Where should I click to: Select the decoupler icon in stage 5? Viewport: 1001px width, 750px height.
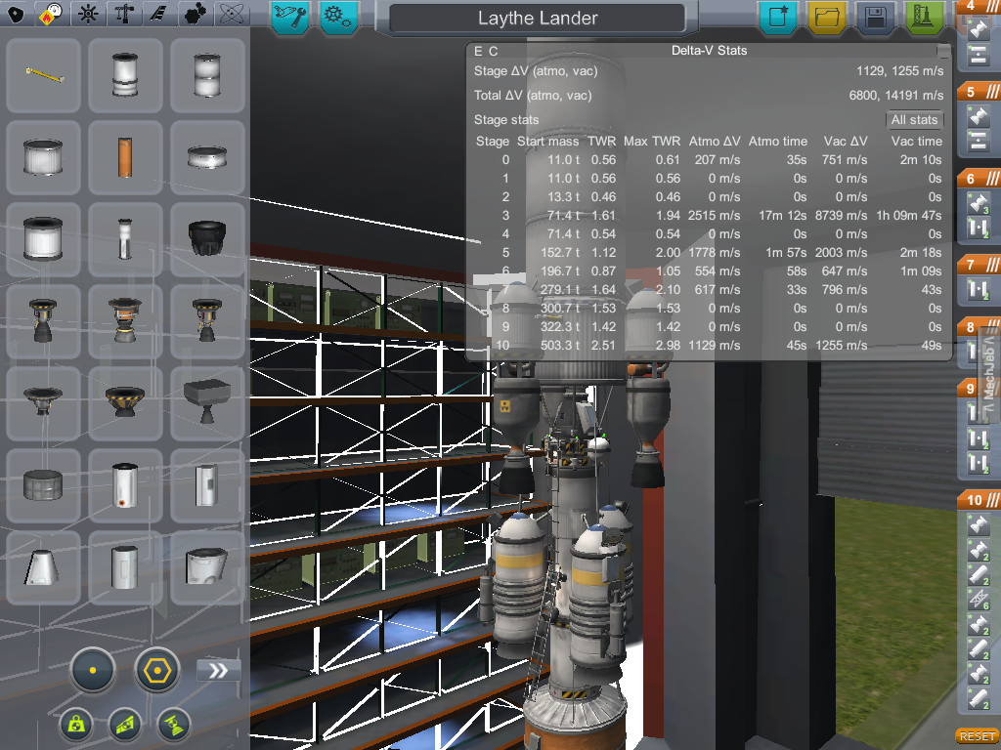978,116
